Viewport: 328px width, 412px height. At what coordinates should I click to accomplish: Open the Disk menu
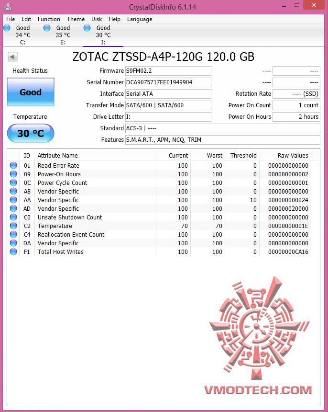pyautogui.click(x=97, y=19)
